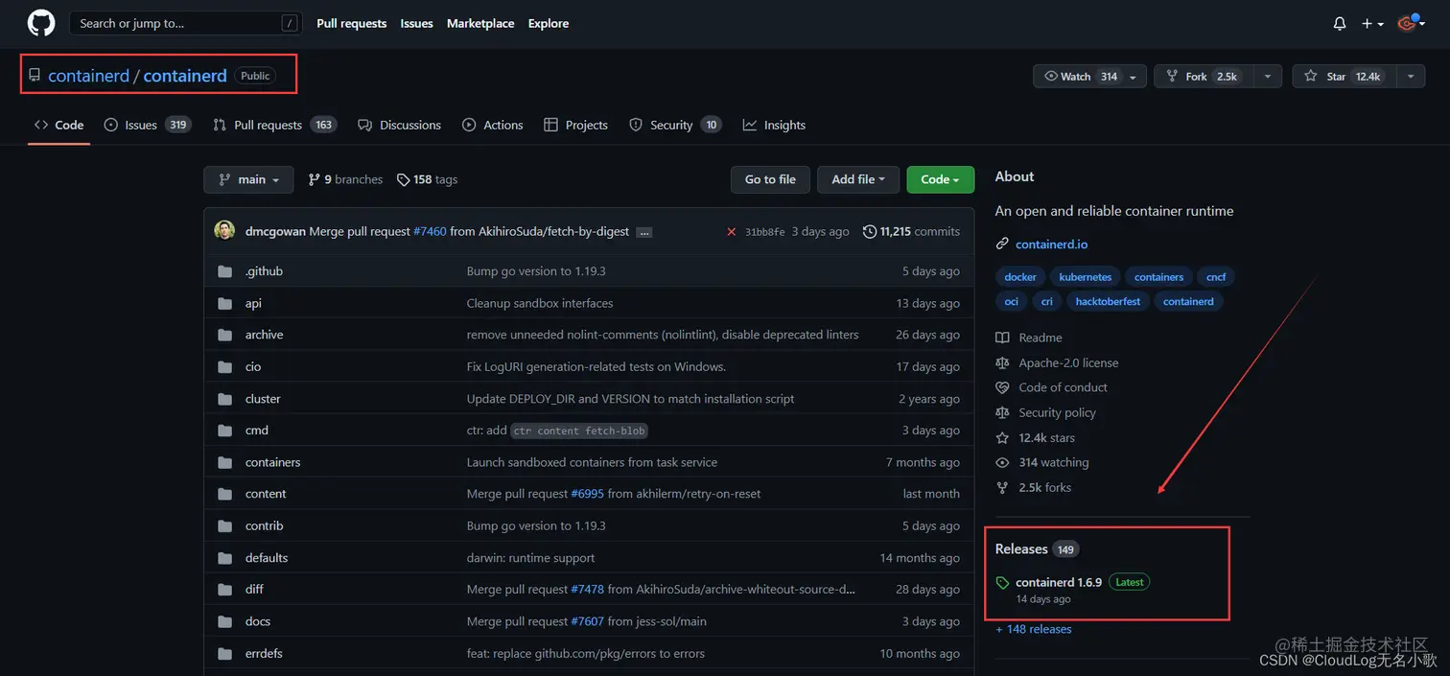The height and width of the screenshot is (676, 1450).
Task: Open the containers folder
Action: click(272, 462)
